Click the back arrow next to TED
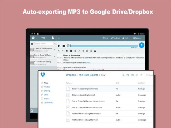 33,38
